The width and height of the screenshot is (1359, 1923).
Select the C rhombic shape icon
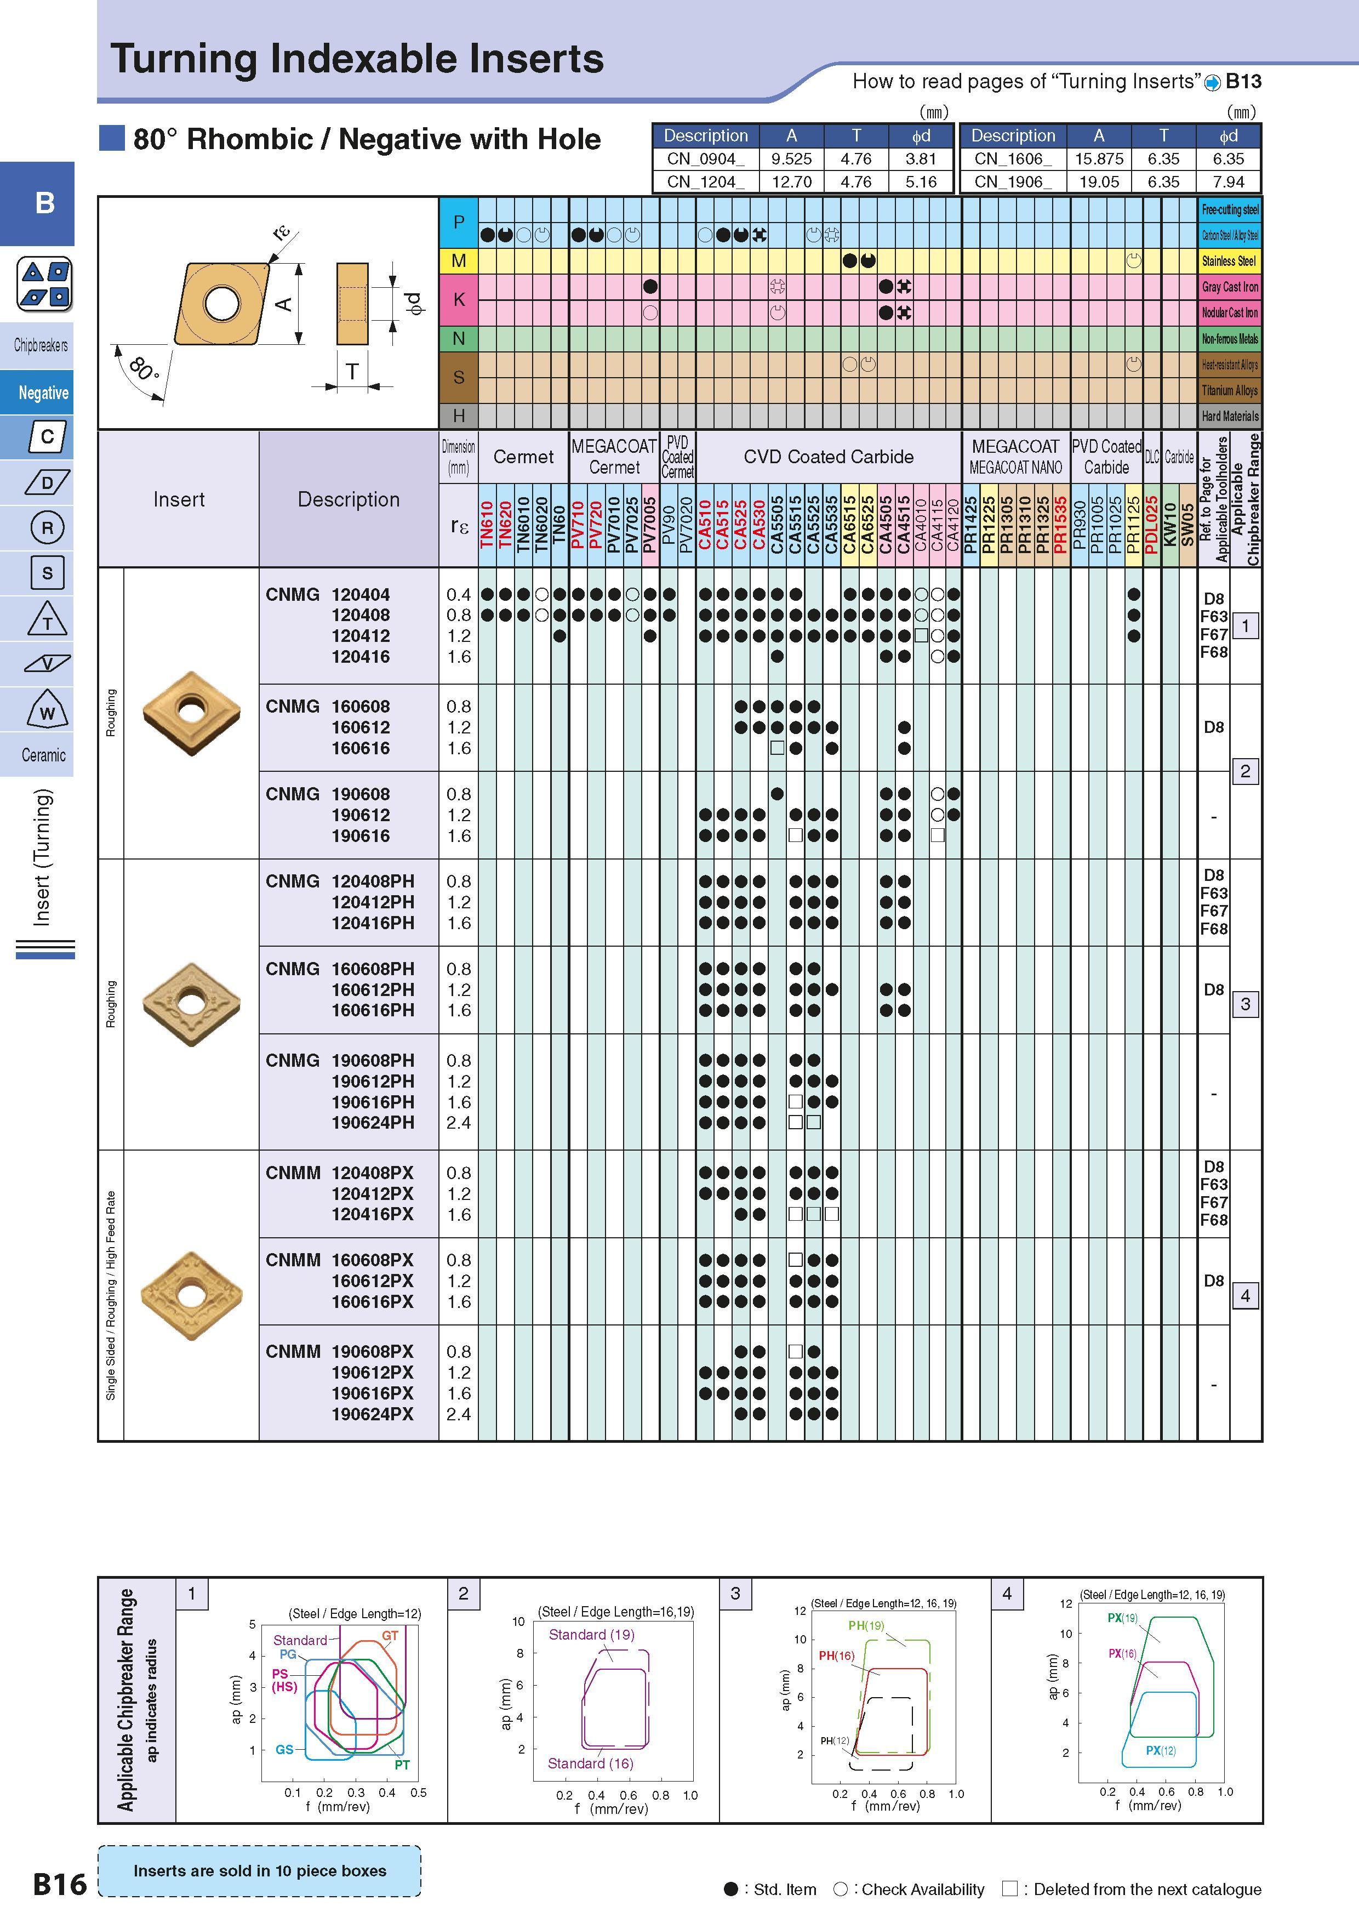47,436
